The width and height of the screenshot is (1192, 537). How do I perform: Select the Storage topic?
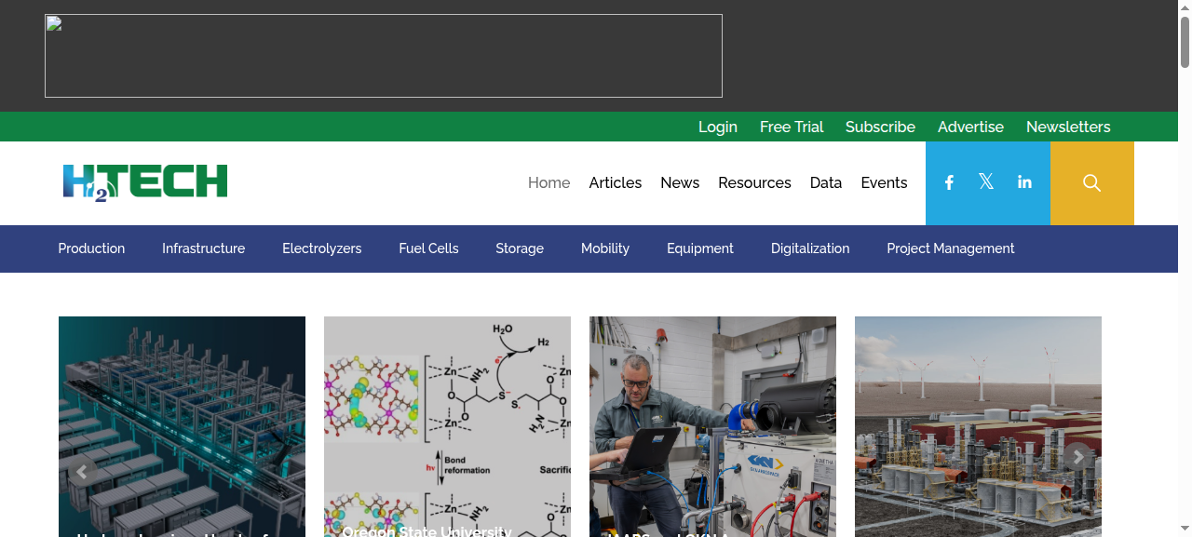click(520, 248)
